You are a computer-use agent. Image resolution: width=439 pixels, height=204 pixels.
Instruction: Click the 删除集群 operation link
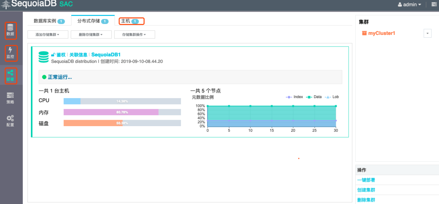tap(366, 200)
